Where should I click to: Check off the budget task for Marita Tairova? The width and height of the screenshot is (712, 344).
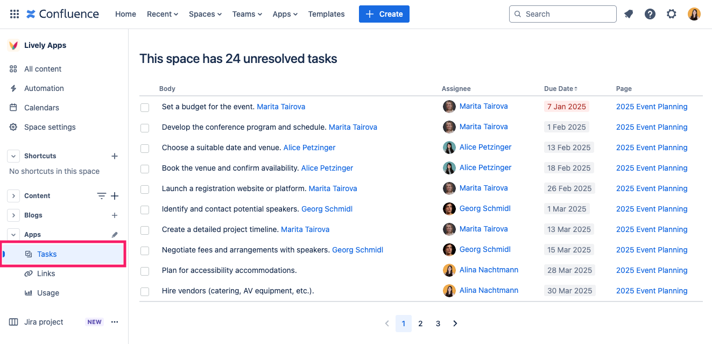tap(144, 107)
